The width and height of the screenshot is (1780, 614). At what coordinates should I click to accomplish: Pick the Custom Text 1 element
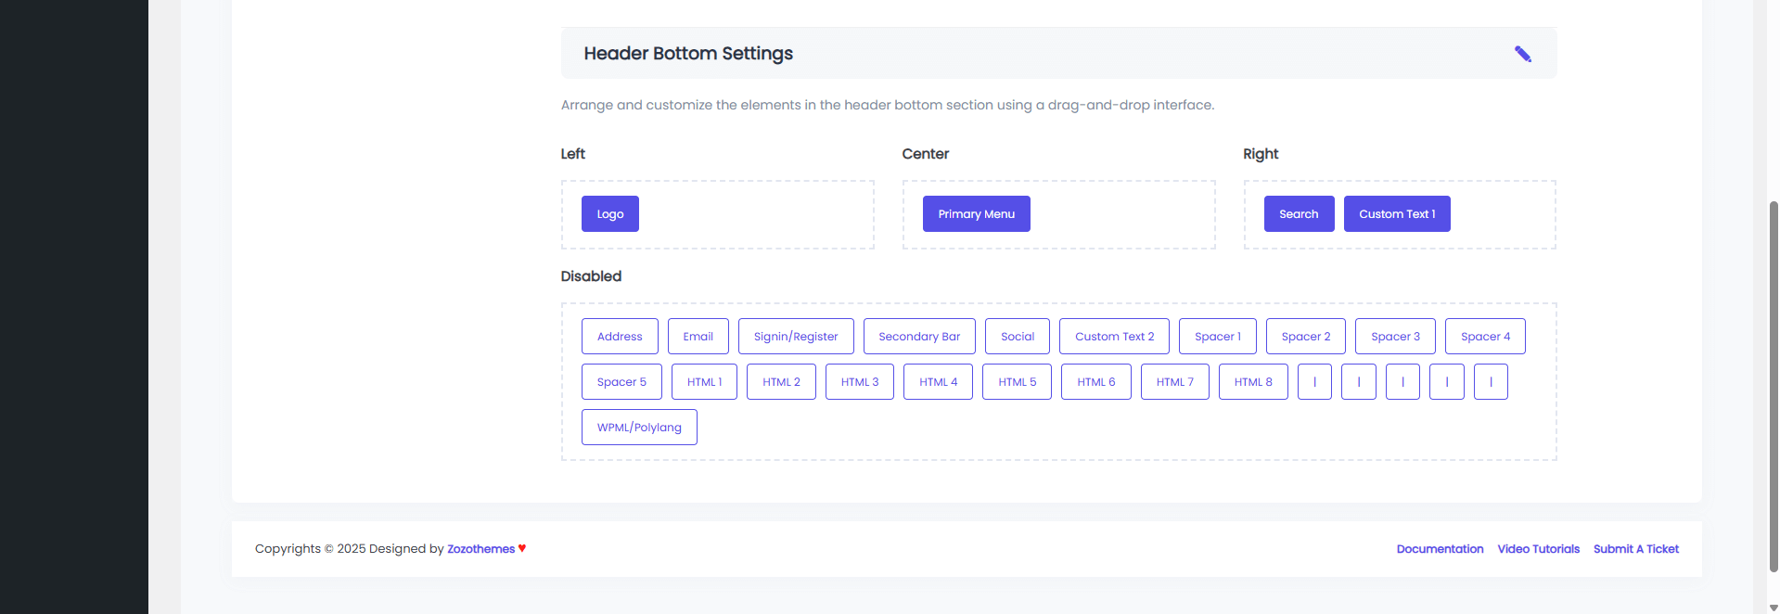tap(1396, 214)
